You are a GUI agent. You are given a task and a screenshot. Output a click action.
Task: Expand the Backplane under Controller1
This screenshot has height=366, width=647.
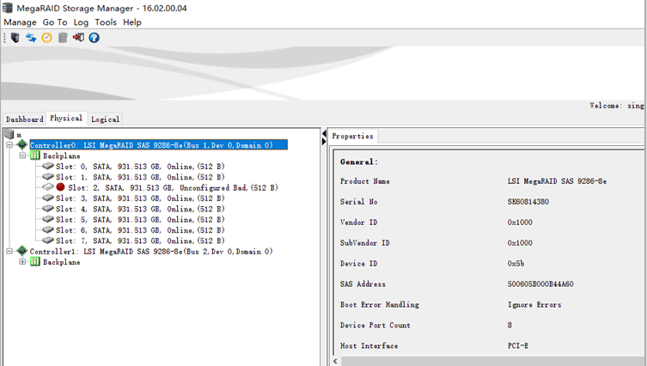coord(22,261)
